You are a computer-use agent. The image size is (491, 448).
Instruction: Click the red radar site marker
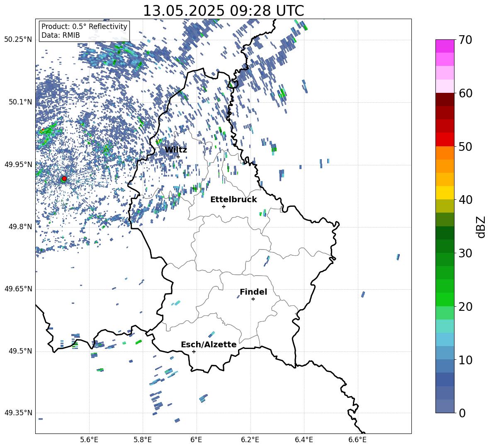click(x=64, y=179)
